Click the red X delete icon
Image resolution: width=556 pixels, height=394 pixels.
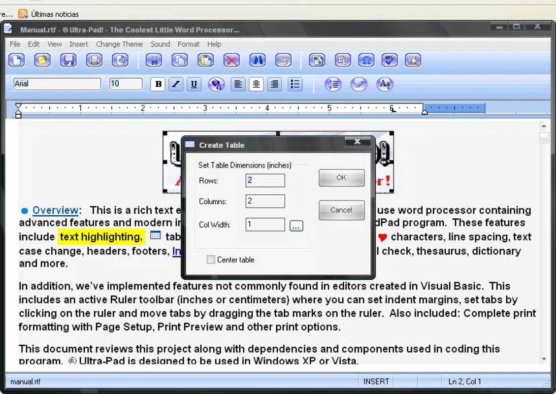(231, 60)
